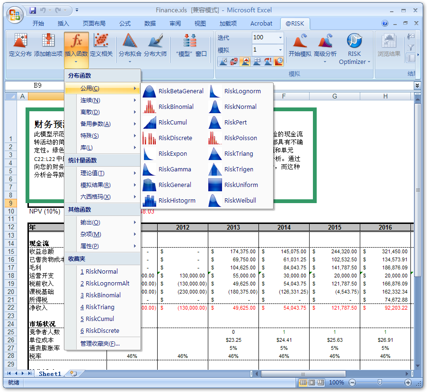Open the 输出(O) submenu

[103, 223]
